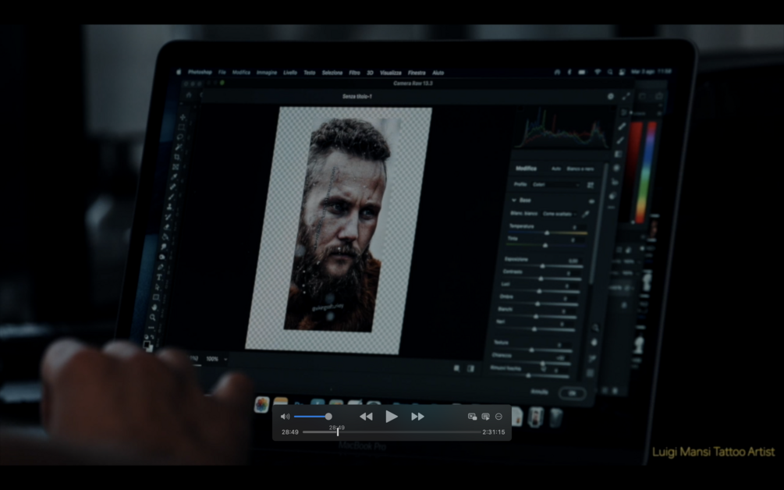This screenshot has height=490, width=784.
Task: Open the profile browser grid icon
Action: click(591, 185)
